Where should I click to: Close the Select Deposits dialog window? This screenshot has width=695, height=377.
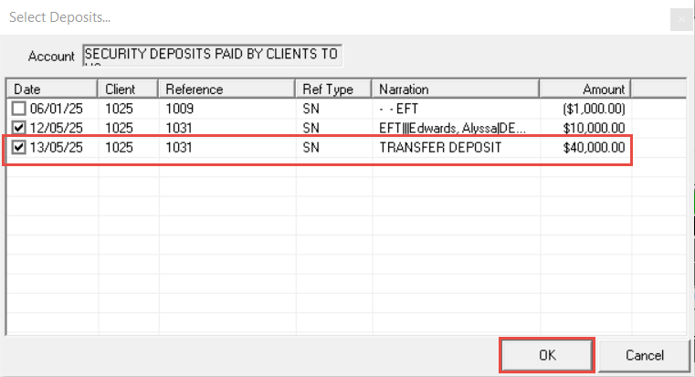[x=679, y=18]
